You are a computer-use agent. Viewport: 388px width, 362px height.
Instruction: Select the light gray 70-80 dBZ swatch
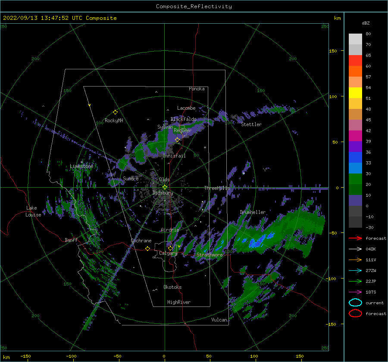click(355, 39)
